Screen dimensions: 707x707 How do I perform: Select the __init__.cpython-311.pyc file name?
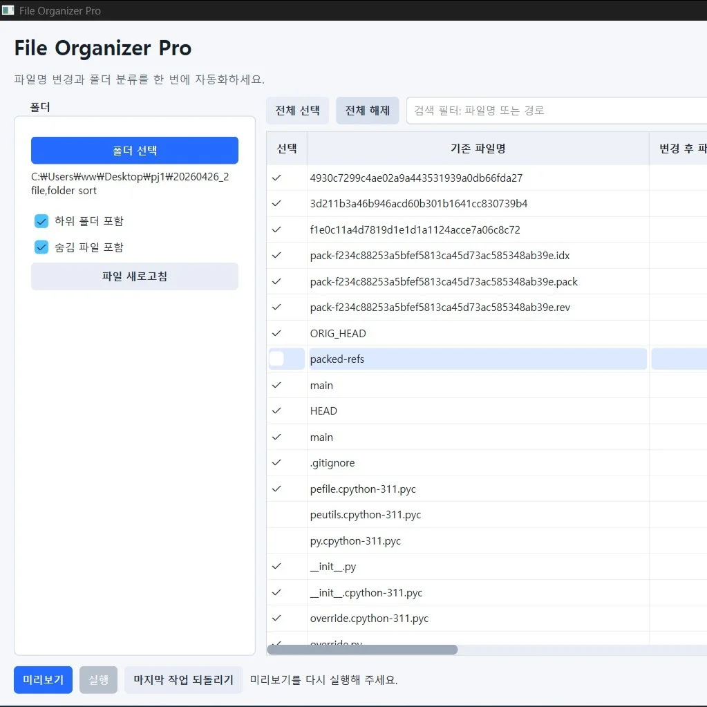coord(366,593)
